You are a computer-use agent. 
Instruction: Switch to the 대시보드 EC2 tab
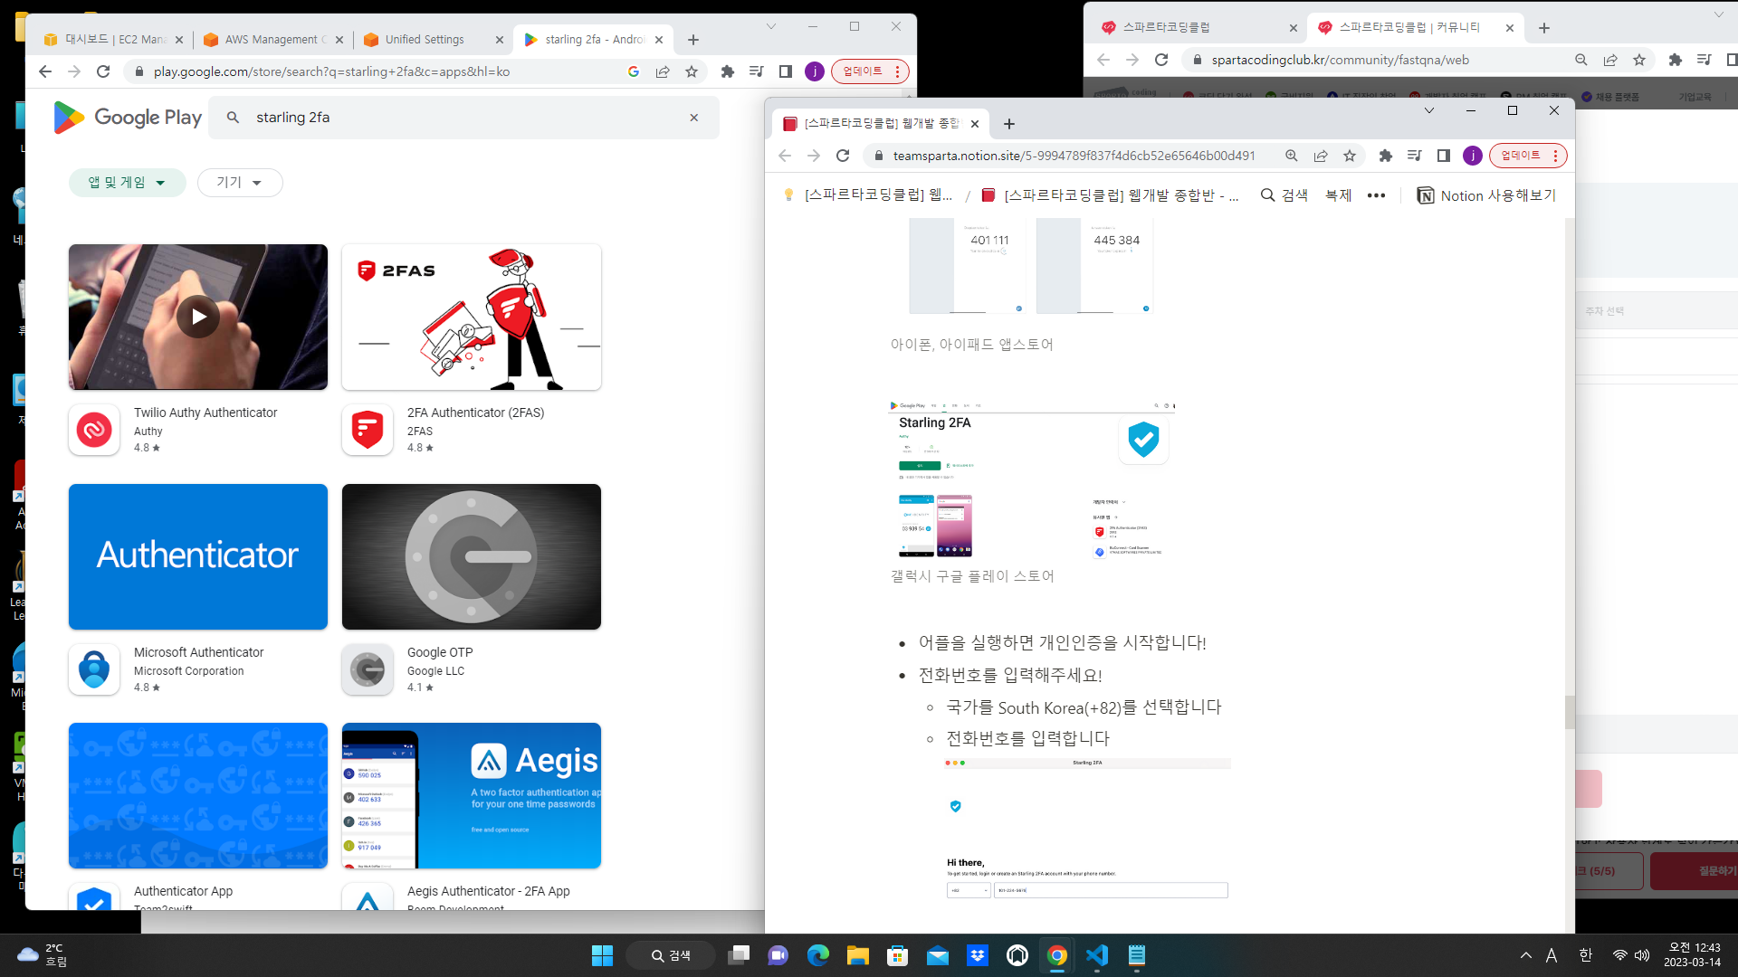click(x=113, y=40)
